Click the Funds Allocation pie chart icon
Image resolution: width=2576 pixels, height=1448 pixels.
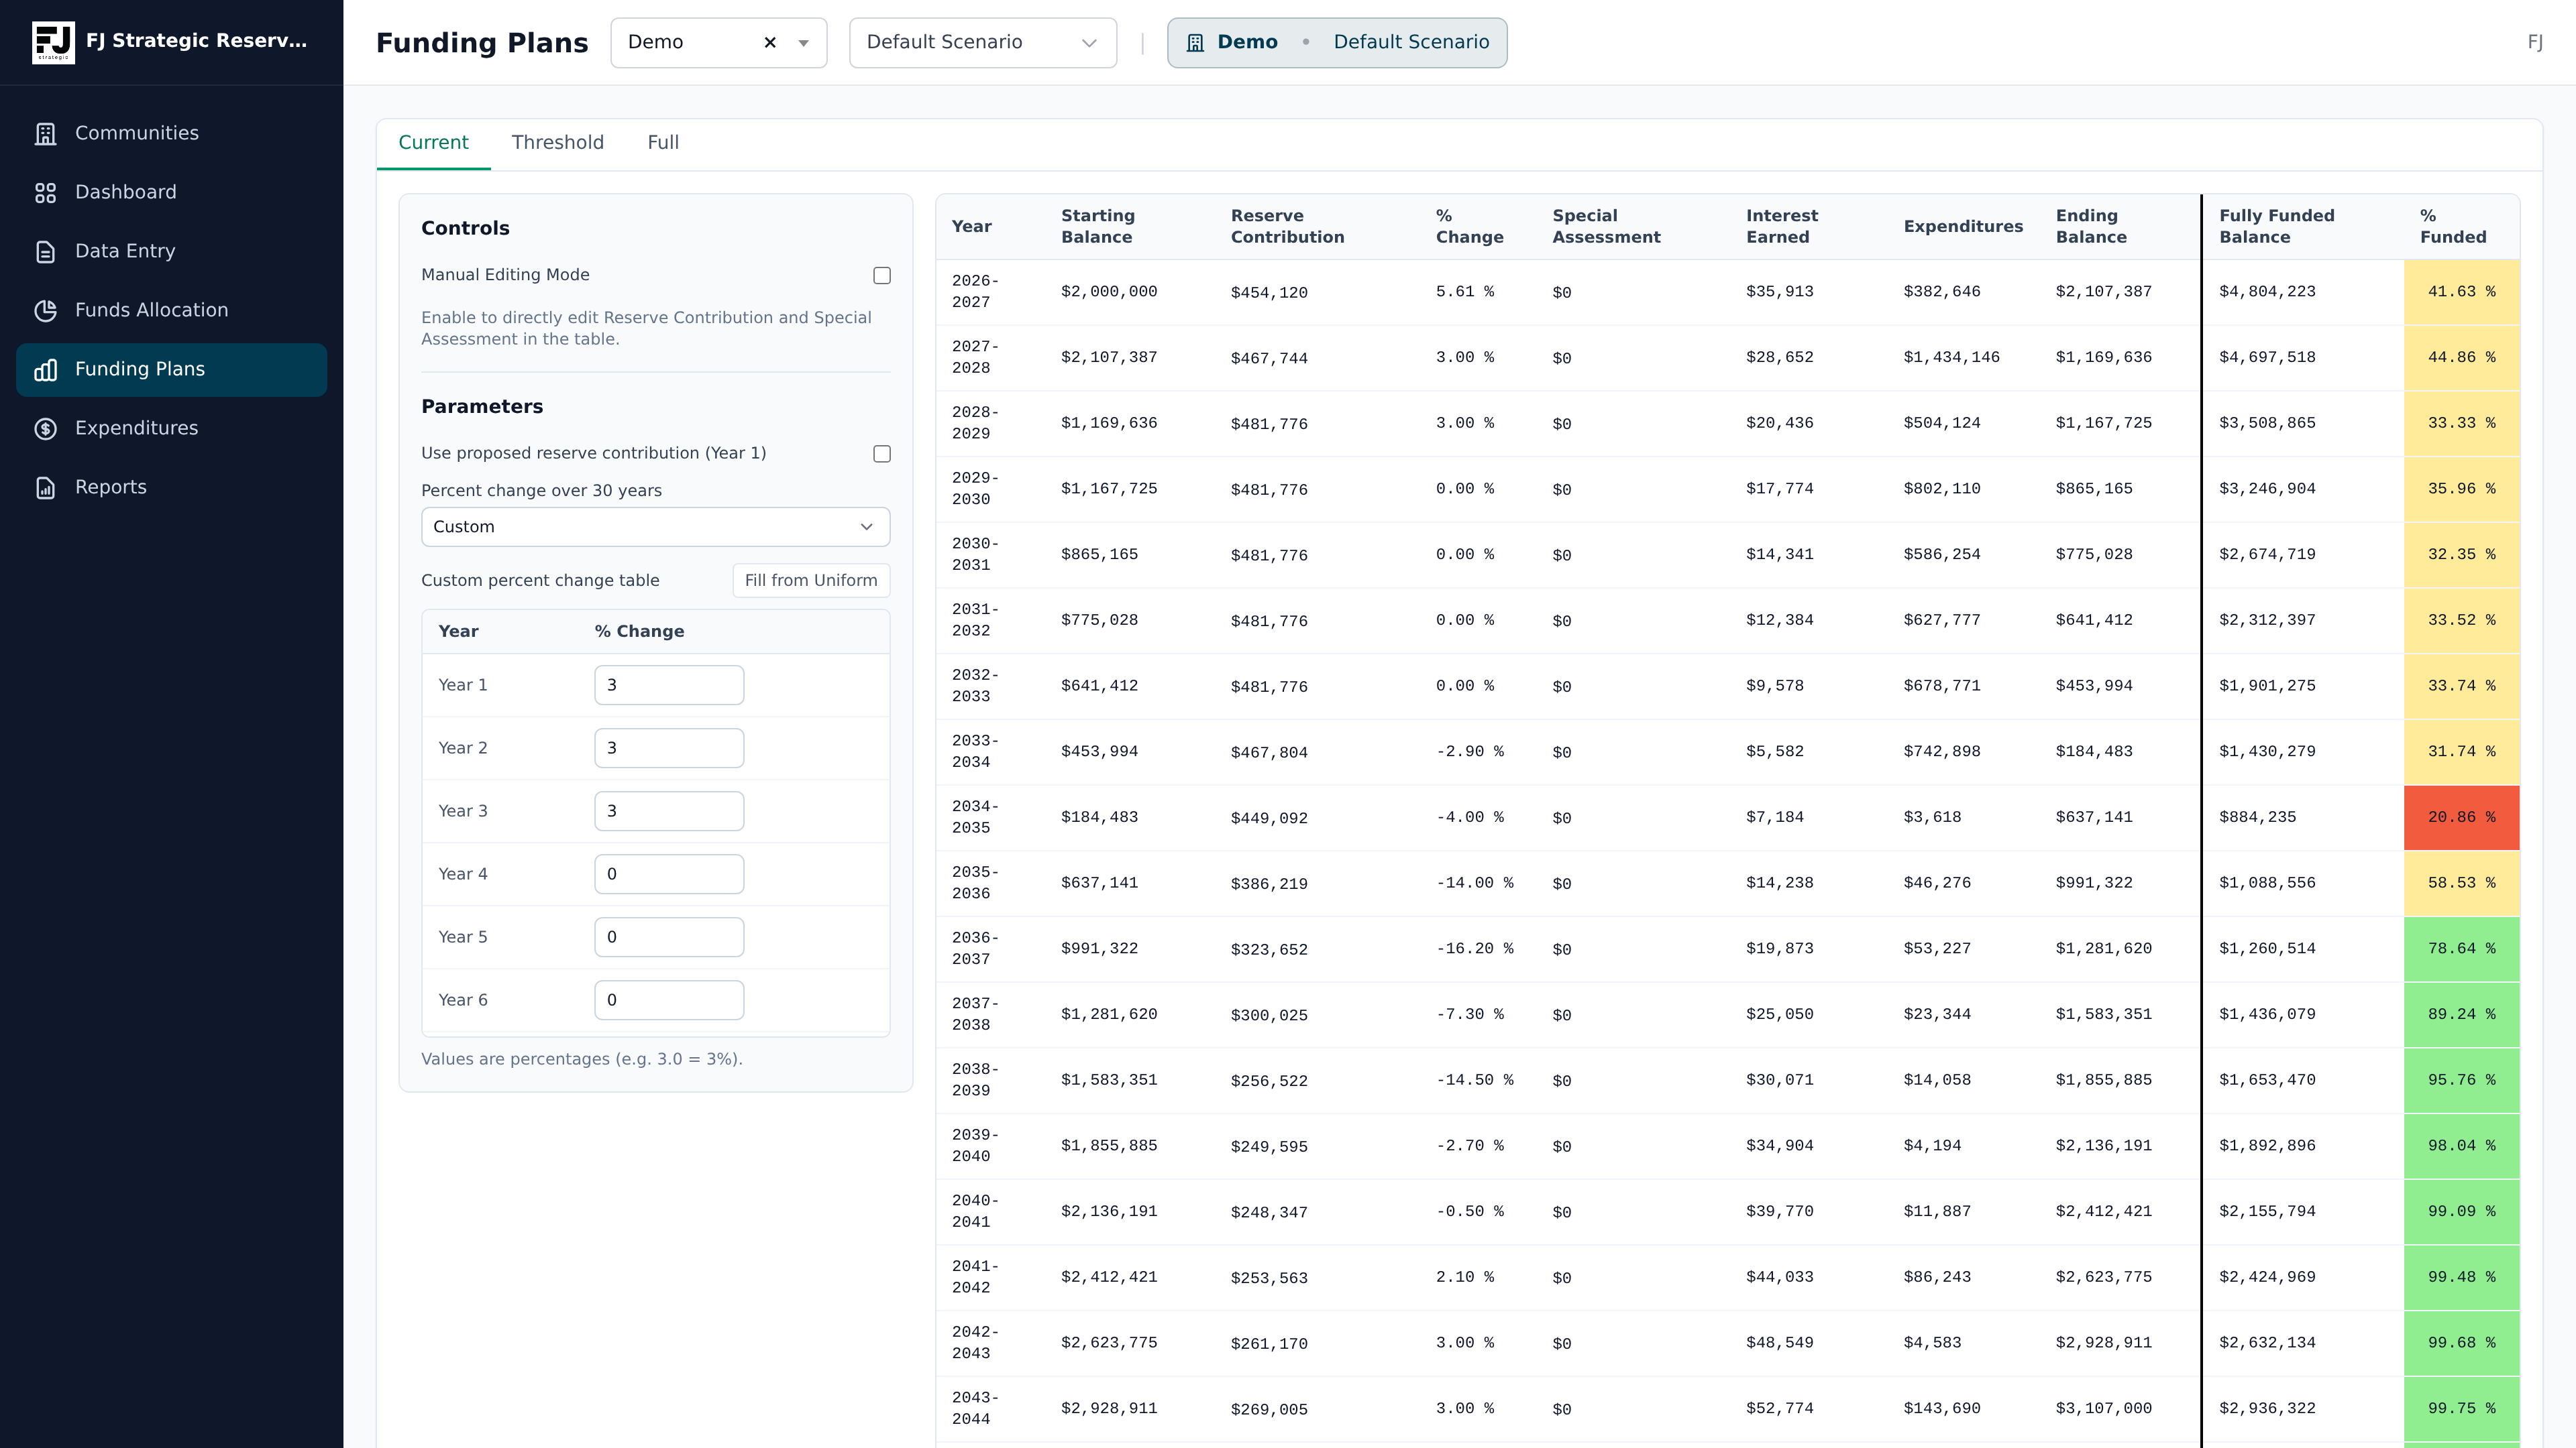45,310
